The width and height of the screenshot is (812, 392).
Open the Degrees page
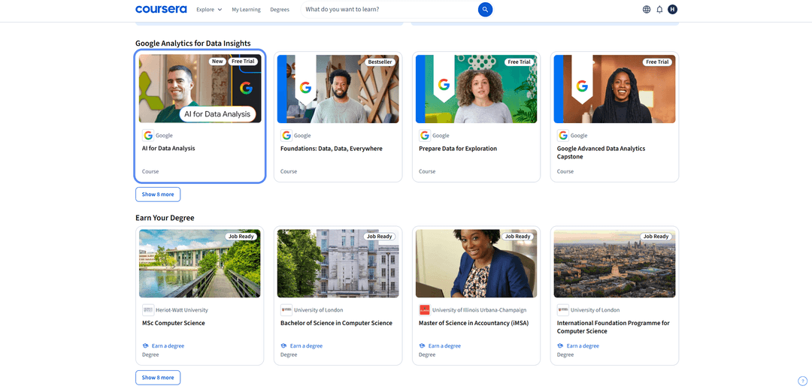pyautogui.click(x=280, y=9)
